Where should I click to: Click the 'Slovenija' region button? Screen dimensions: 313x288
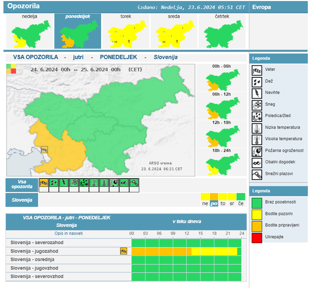click(22, 200)
